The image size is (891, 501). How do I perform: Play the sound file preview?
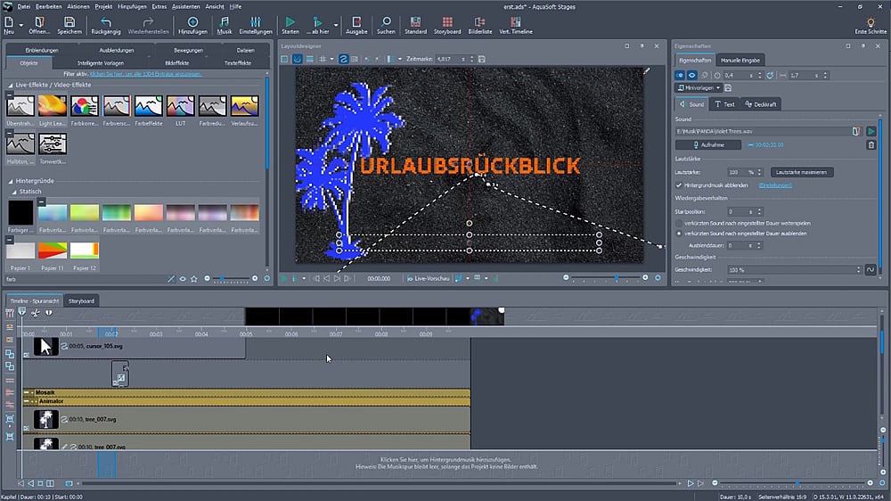[871, 131]
